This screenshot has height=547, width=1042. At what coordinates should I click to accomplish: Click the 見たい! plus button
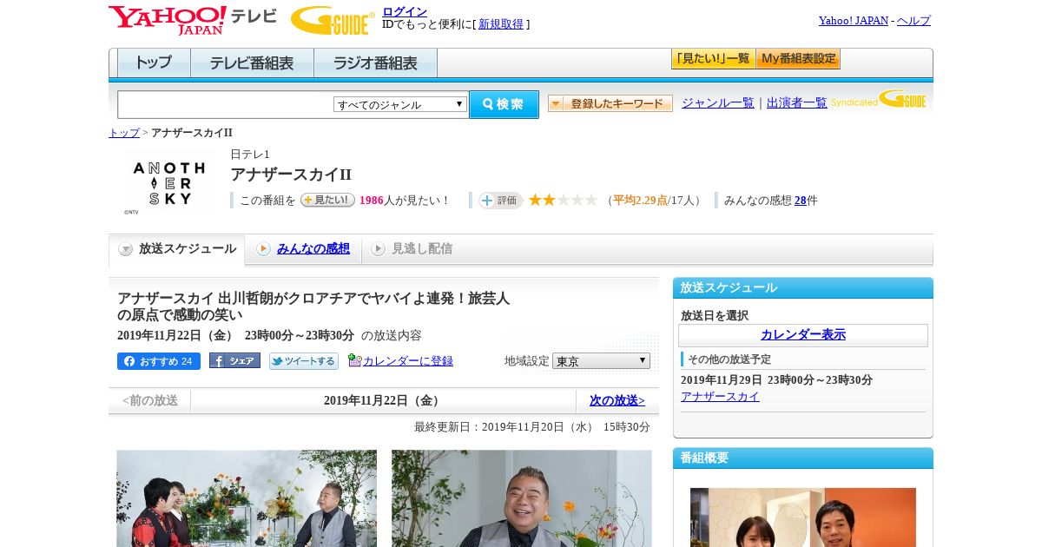pyautogui.click(x=327, y=200)
